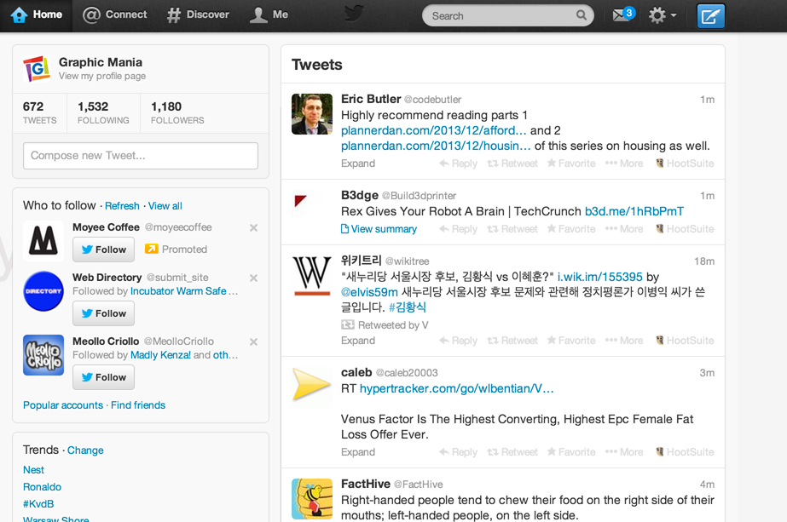
Task: Click HootSuite on B3dge tweet
Action: (685, 229)
